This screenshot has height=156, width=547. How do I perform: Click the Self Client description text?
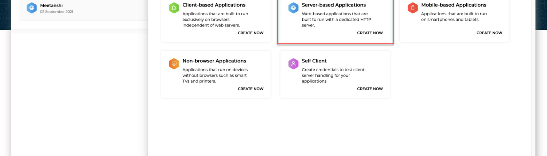click(334, 75)
